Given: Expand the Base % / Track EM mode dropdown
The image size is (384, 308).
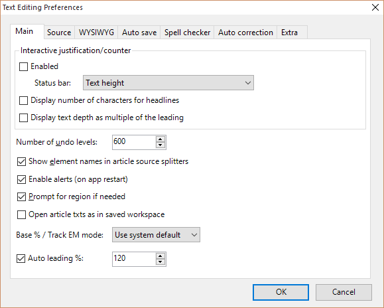Looking at the screenshot, I should click(156, 235).
